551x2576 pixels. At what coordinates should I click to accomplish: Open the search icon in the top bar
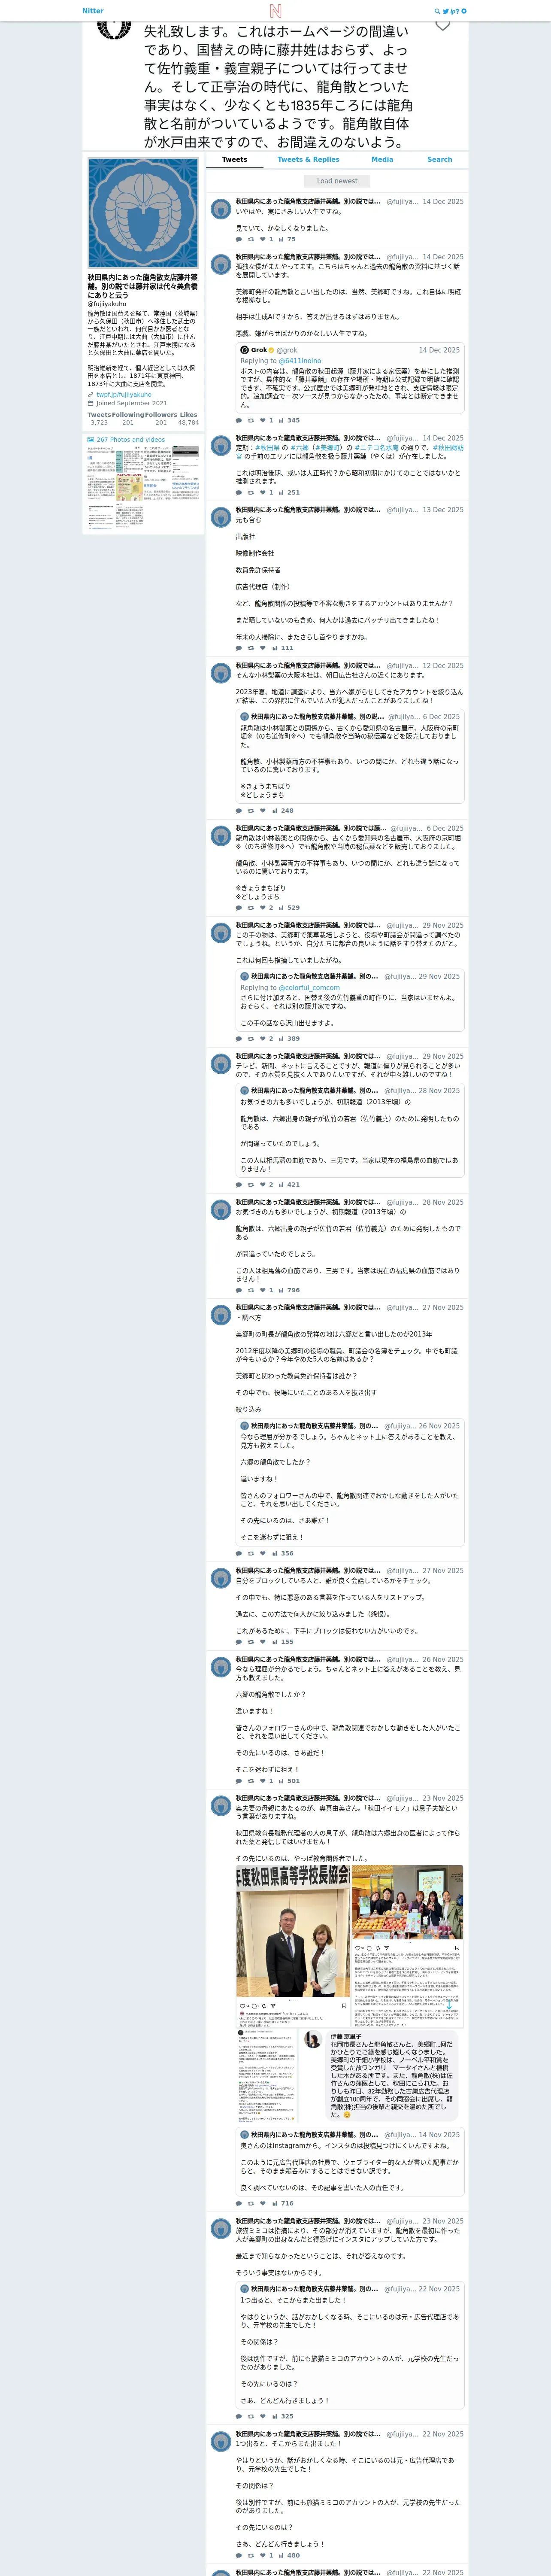point(437,11)
